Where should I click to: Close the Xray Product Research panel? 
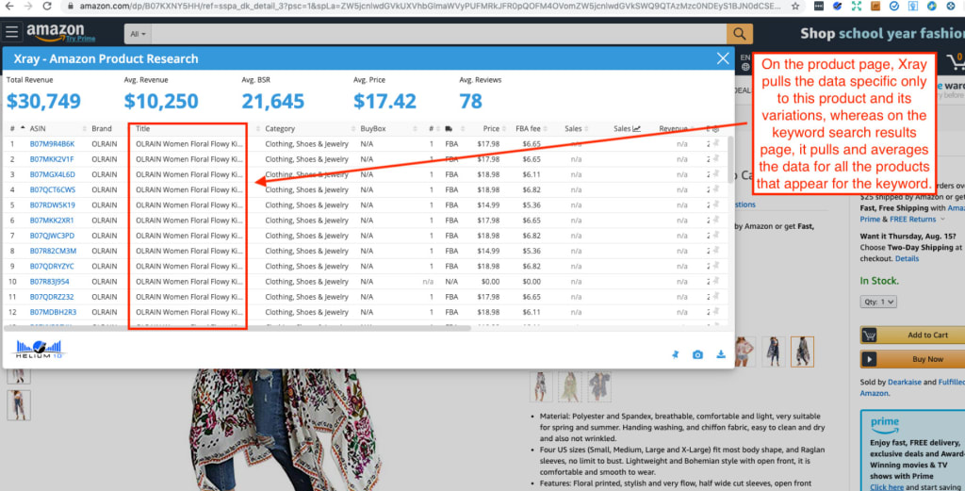(723, 58)
